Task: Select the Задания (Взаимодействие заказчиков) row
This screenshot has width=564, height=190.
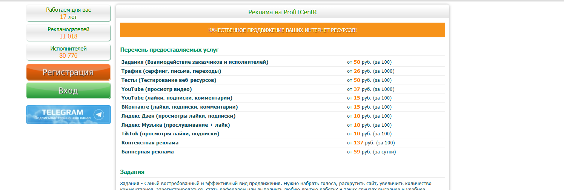Action: coord(283,62)
